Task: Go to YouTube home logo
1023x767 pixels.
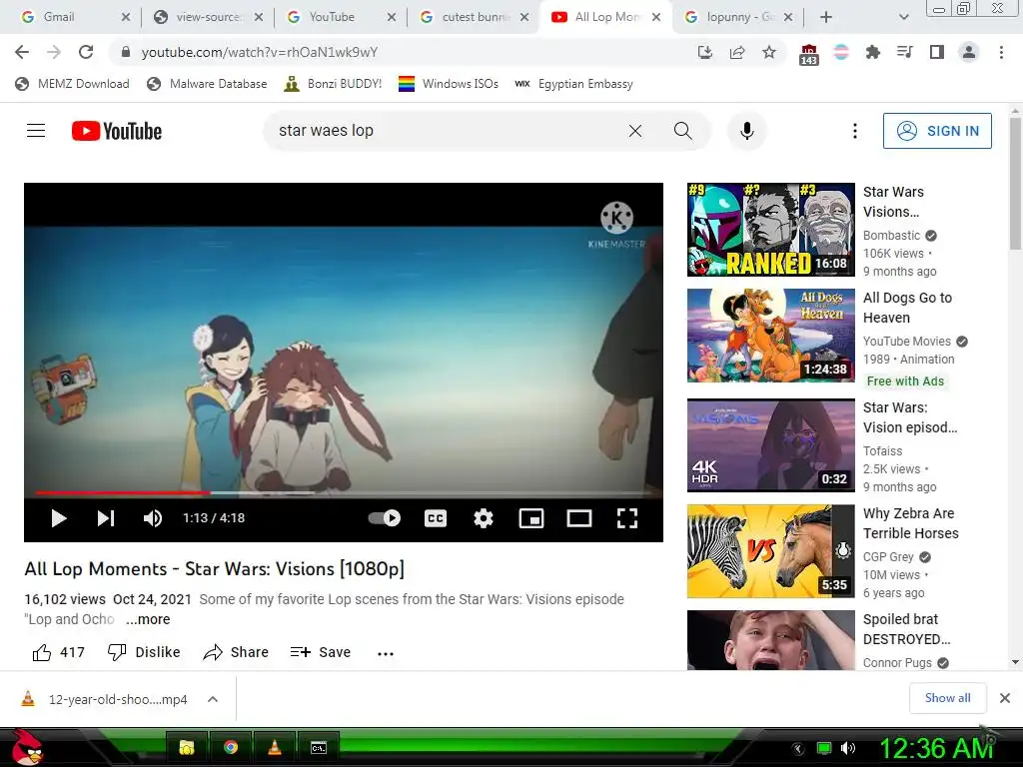Action: (x=117, y=131)
